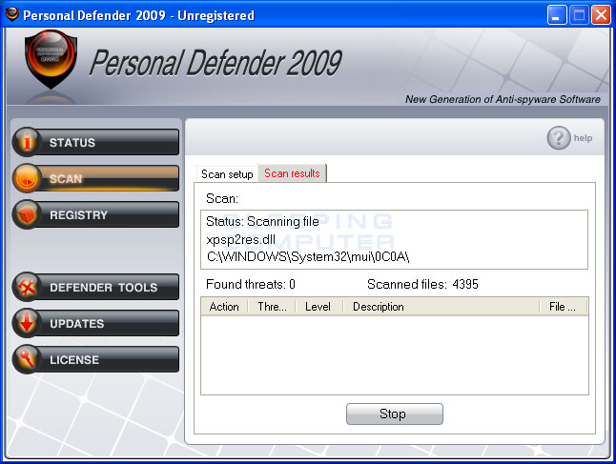Screen dimensions: 616x464
Task: Sort by the File ... column header
Action: 563,307
